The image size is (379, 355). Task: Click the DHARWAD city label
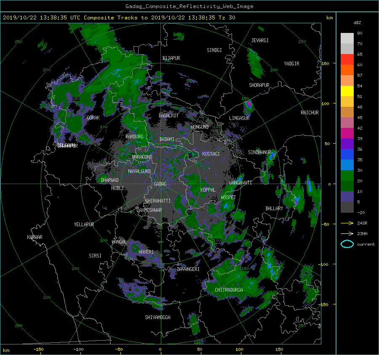point(109,180)
